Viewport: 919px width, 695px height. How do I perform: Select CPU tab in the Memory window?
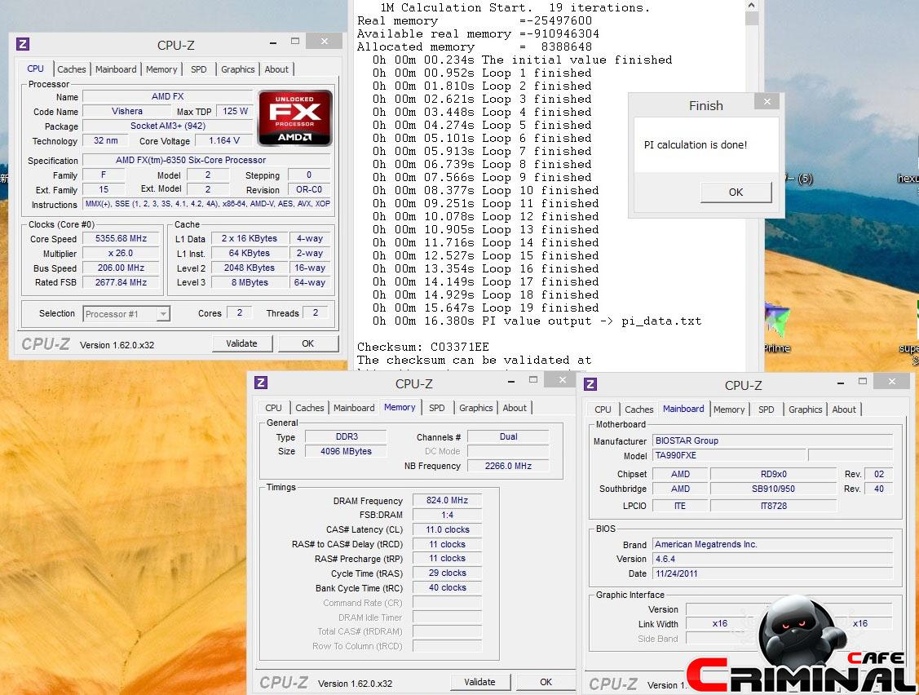click(x=273, y=408)
